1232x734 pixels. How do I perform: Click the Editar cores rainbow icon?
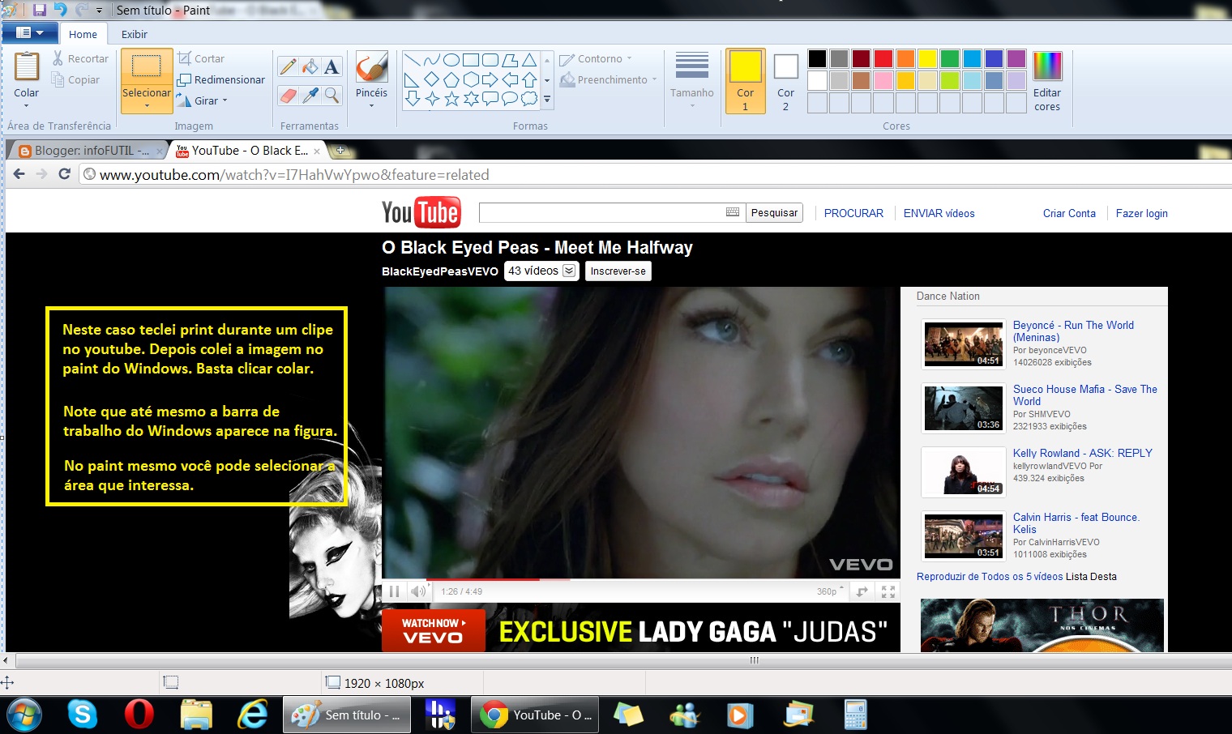click(x=1047, y=66)
